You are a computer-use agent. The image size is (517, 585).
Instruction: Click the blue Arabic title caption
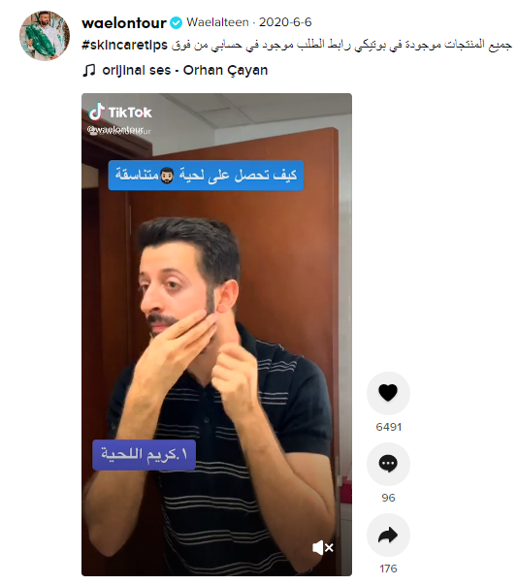click(206, 176)
